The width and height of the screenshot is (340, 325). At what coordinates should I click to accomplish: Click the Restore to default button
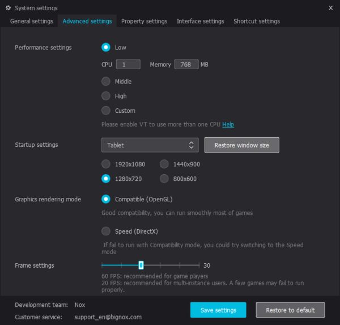tap(290, 310)
